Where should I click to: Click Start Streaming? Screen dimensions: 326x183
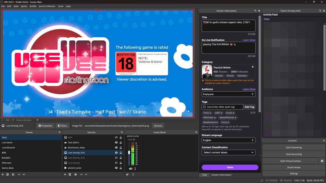pyautogui.click(x=294, y=148)
